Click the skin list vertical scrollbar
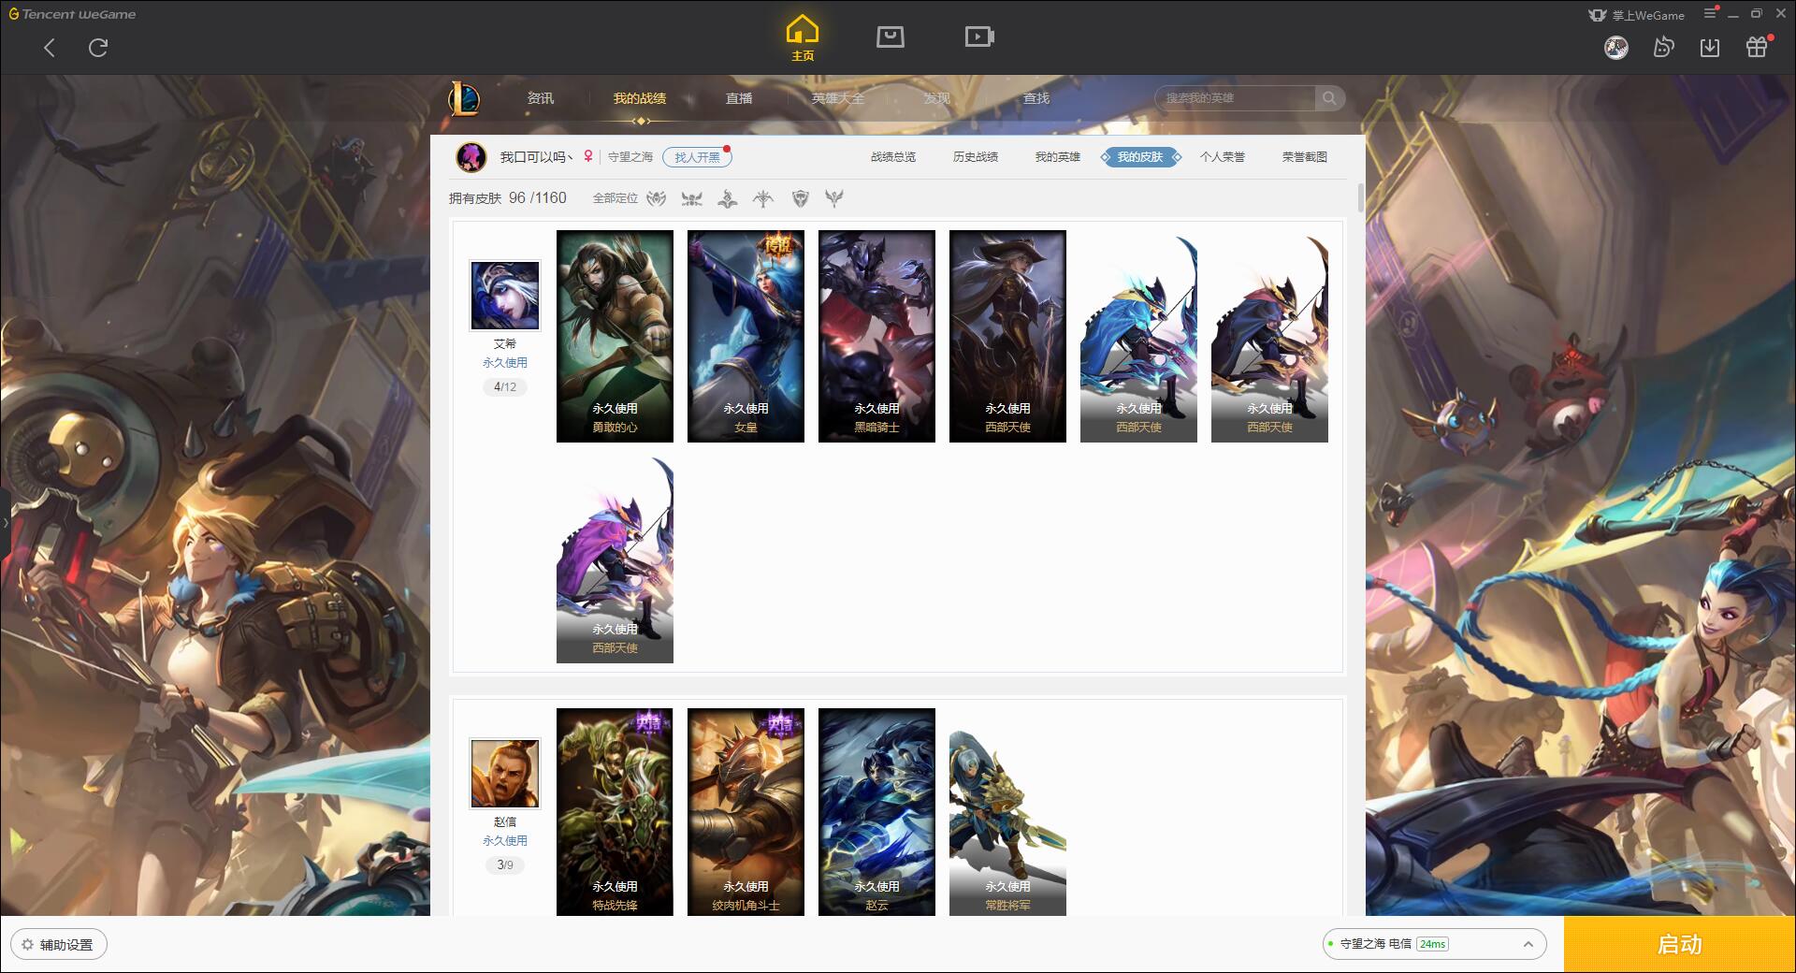This screenshot has height=973, width=1796. (x=1360, y=198)
